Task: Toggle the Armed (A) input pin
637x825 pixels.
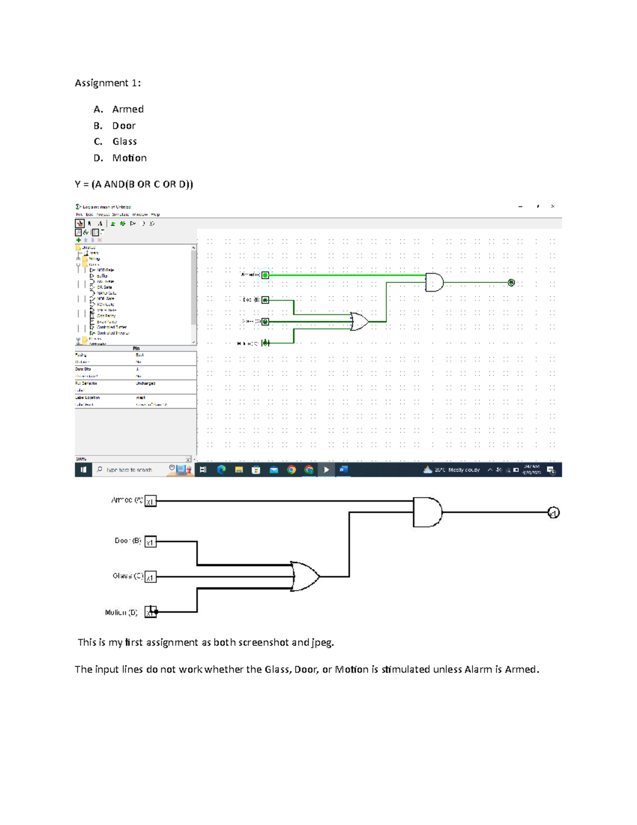Action: (265, 275)
